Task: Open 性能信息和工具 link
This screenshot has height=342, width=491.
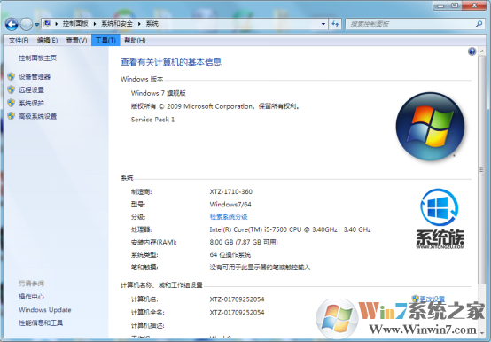Action: click(41, 323)
